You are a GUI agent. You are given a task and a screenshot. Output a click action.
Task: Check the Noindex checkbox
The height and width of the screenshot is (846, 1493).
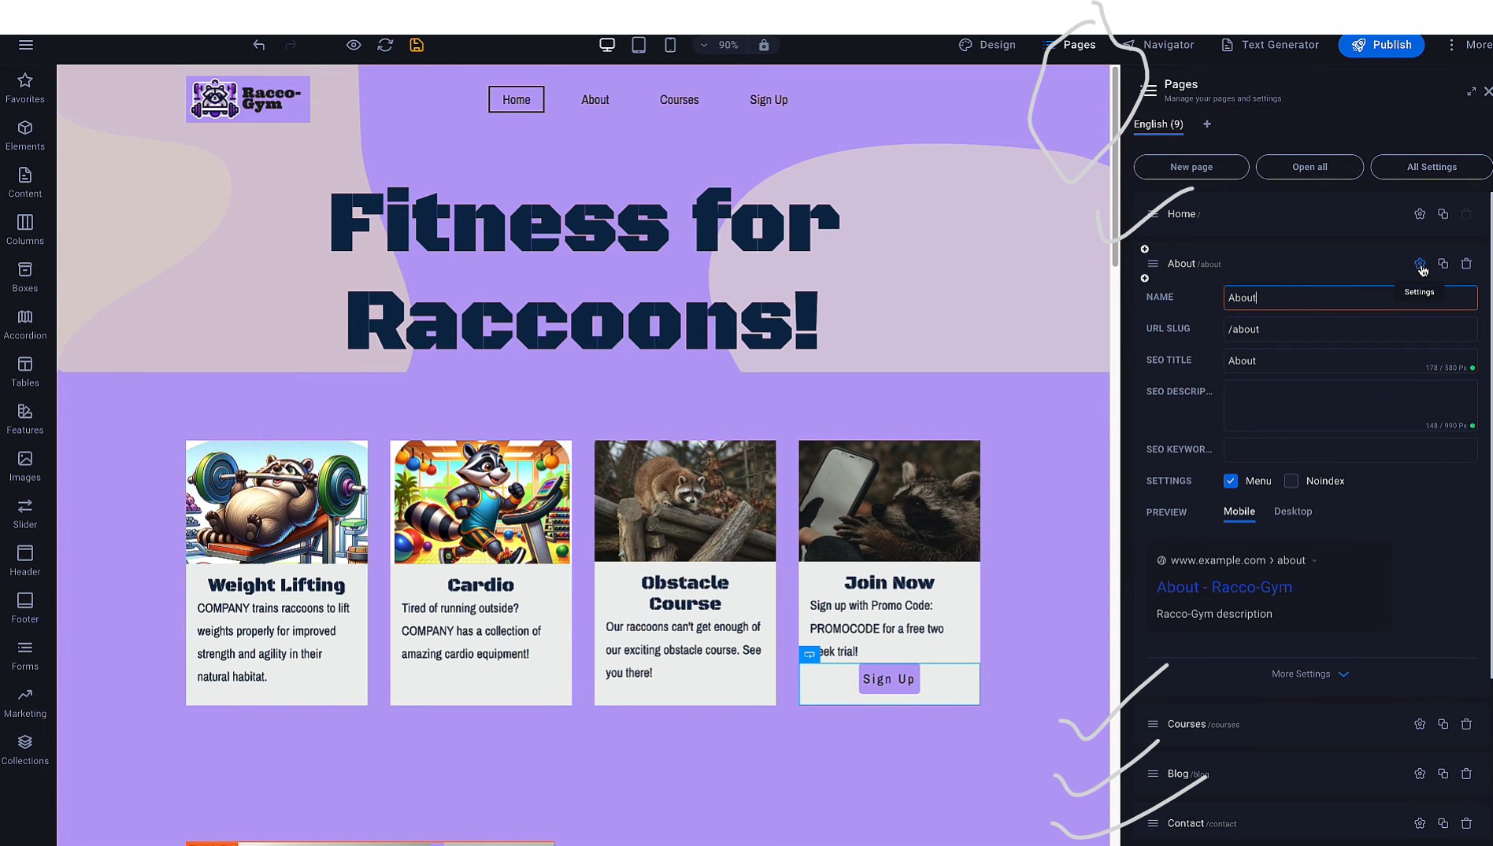tap(1291, 481)
